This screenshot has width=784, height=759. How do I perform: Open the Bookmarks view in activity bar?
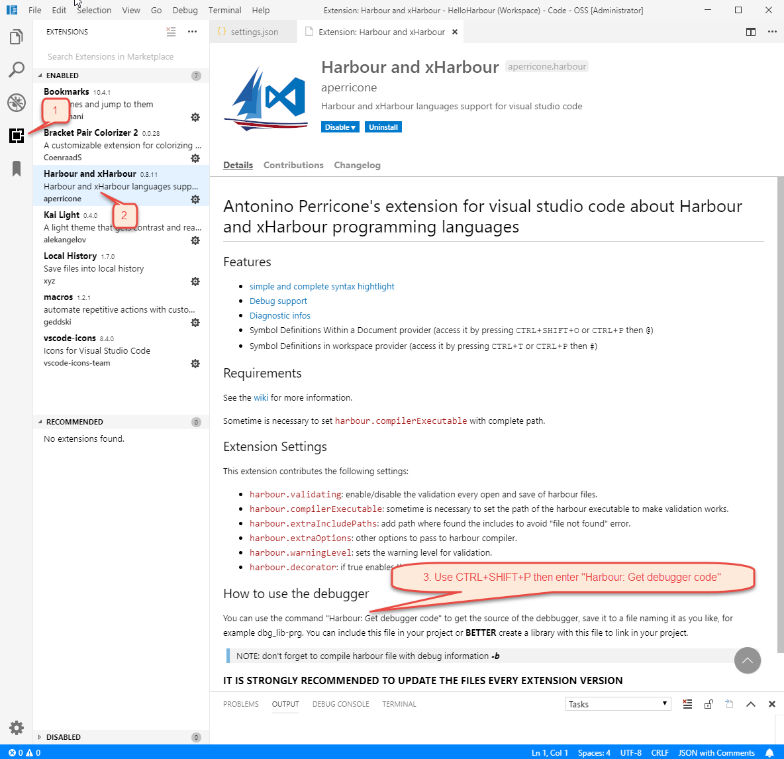tap(17, 169)
